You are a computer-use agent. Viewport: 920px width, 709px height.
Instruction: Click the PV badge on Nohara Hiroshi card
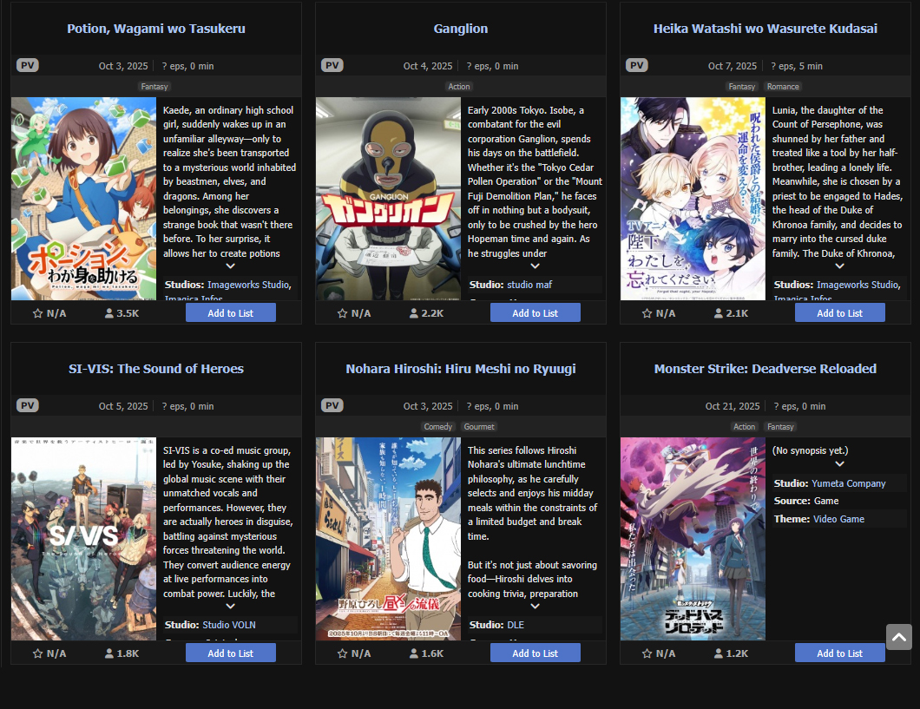pos(332,405)
